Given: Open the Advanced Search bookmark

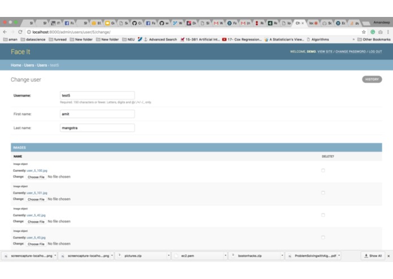Looking at the screenshot, I should pyautogui.click(x=161, y=40).
